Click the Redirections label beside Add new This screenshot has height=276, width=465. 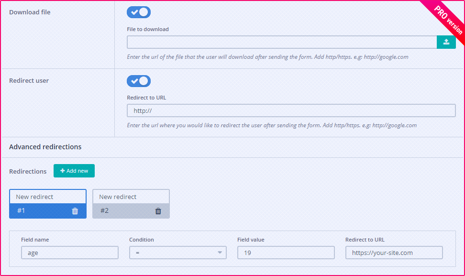28,171
